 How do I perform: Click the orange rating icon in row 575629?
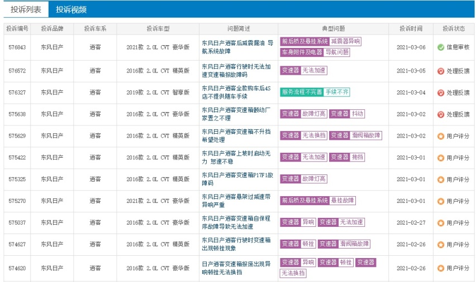coord(441,137)
